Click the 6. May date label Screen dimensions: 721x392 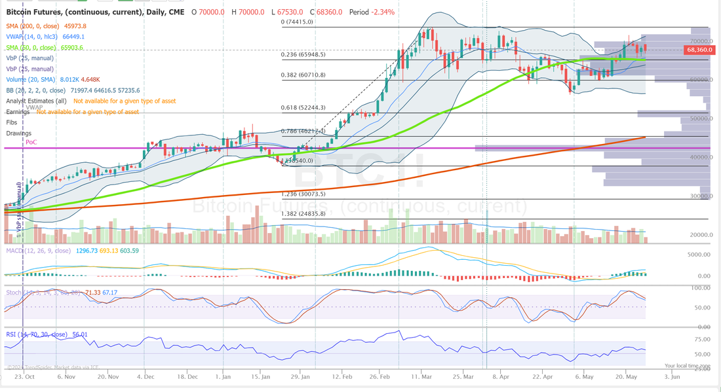pos(584,377)
